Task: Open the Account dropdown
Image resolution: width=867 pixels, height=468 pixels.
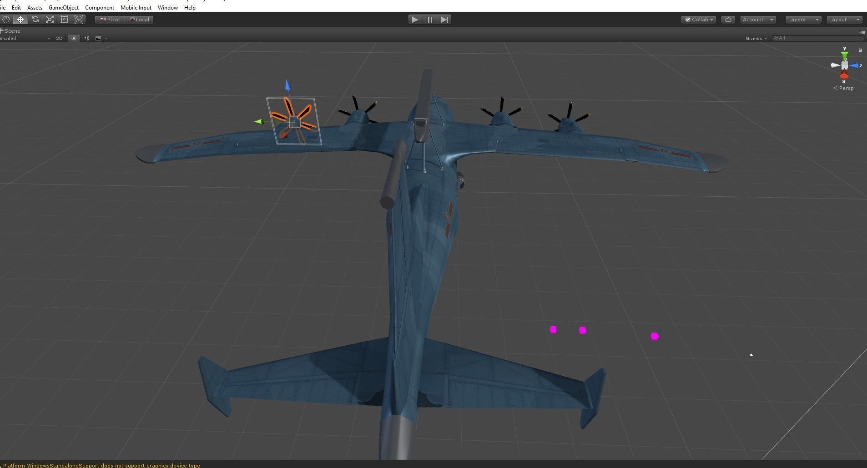Action: point(758,20)
